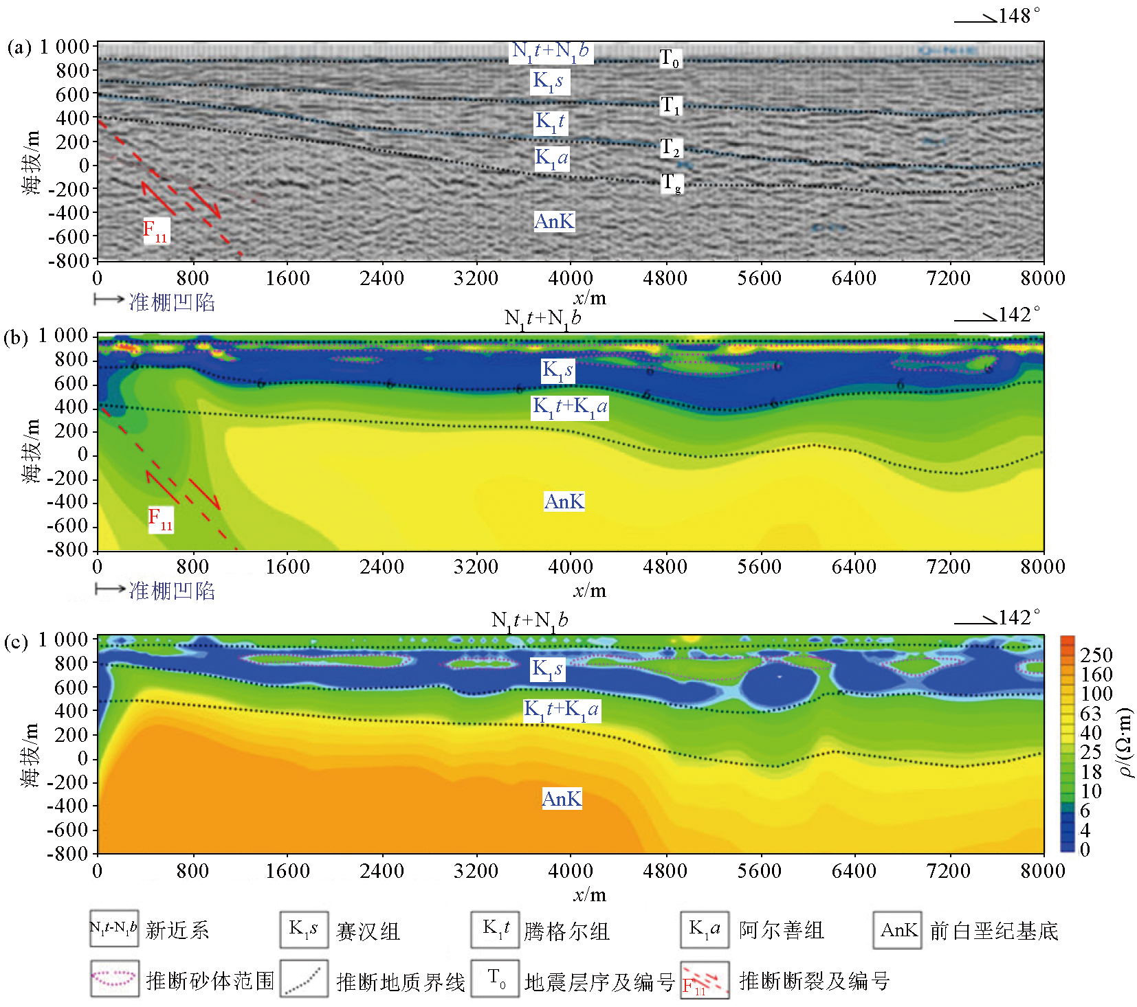The image size is (1137, 1007).
Task: Click the K1s legend box for 赛汉组
Action: (x=303, y=929)
